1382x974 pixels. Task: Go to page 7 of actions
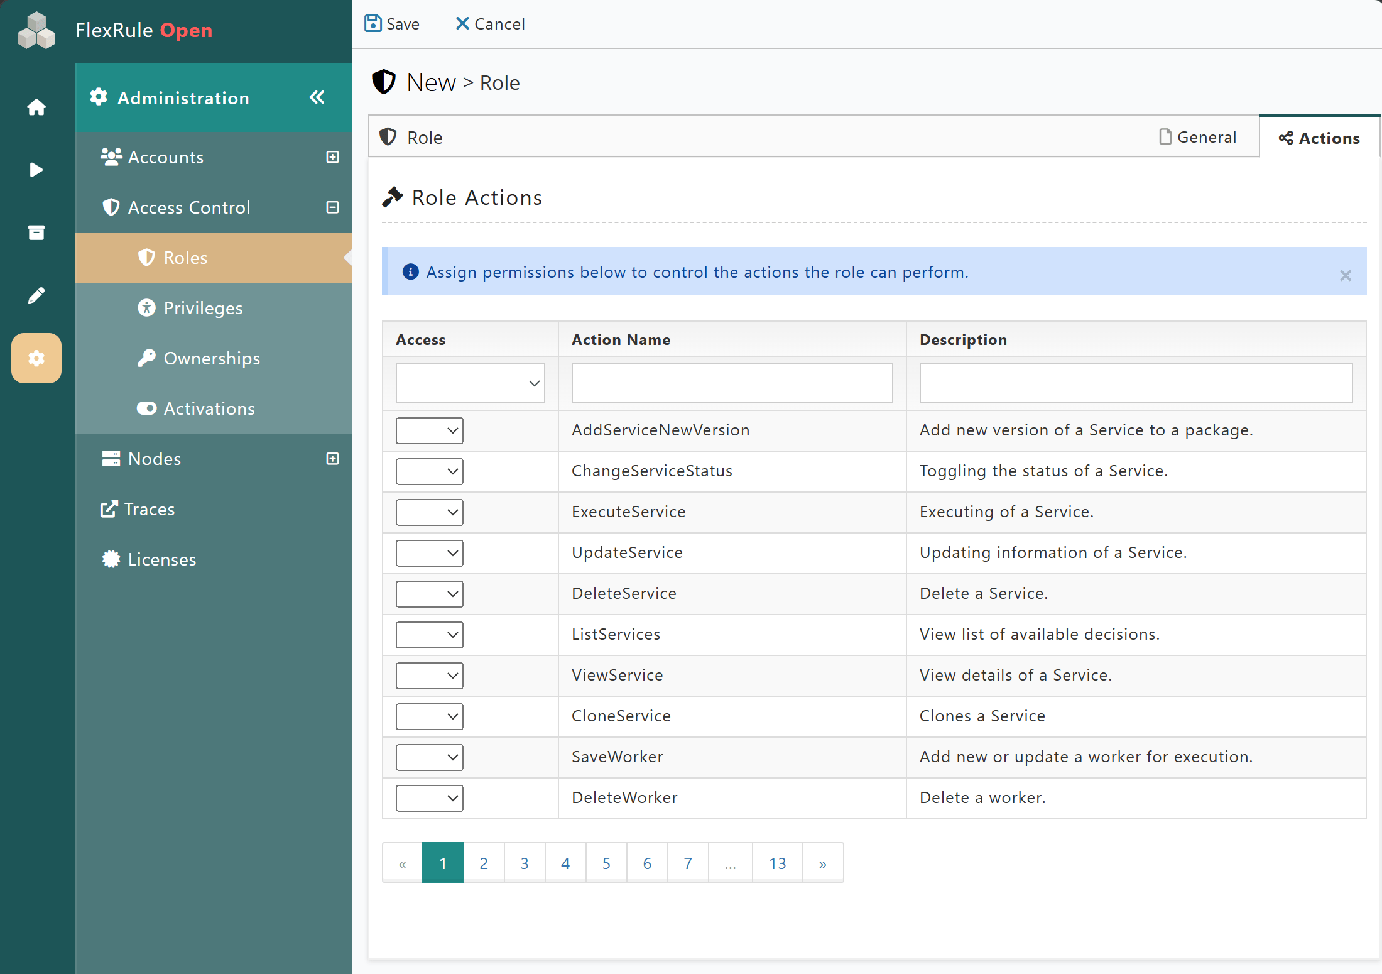pyautogui.click(x=688, y=863)
